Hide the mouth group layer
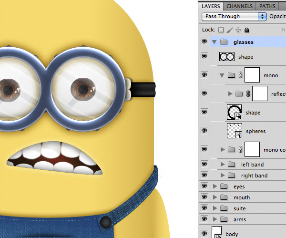 point(204,197)
